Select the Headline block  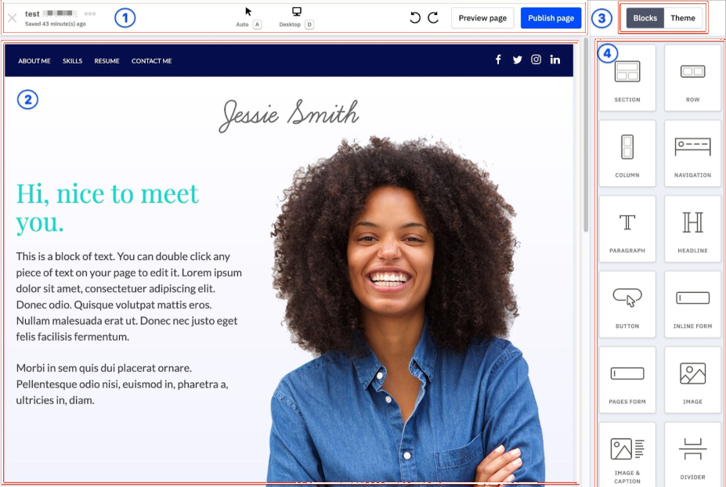692,228
